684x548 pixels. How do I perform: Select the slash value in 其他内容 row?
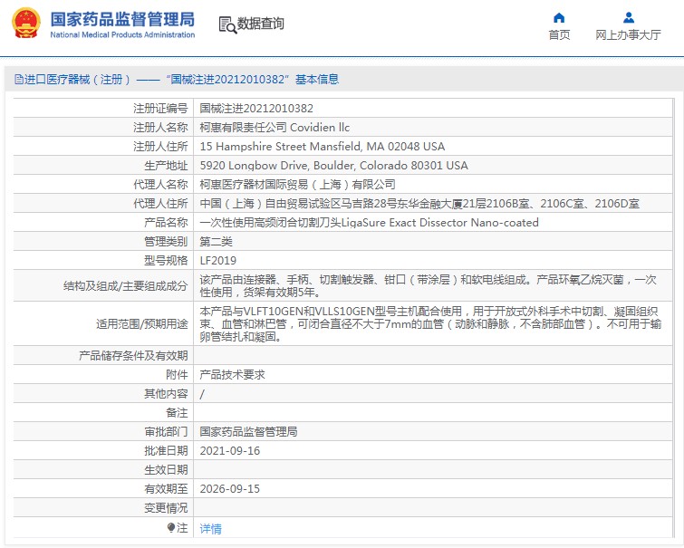[x=202, y=394]
